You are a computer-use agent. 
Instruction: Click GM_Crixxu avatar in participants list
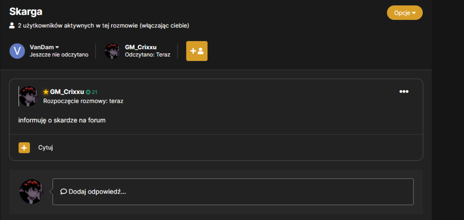(112, 51)
